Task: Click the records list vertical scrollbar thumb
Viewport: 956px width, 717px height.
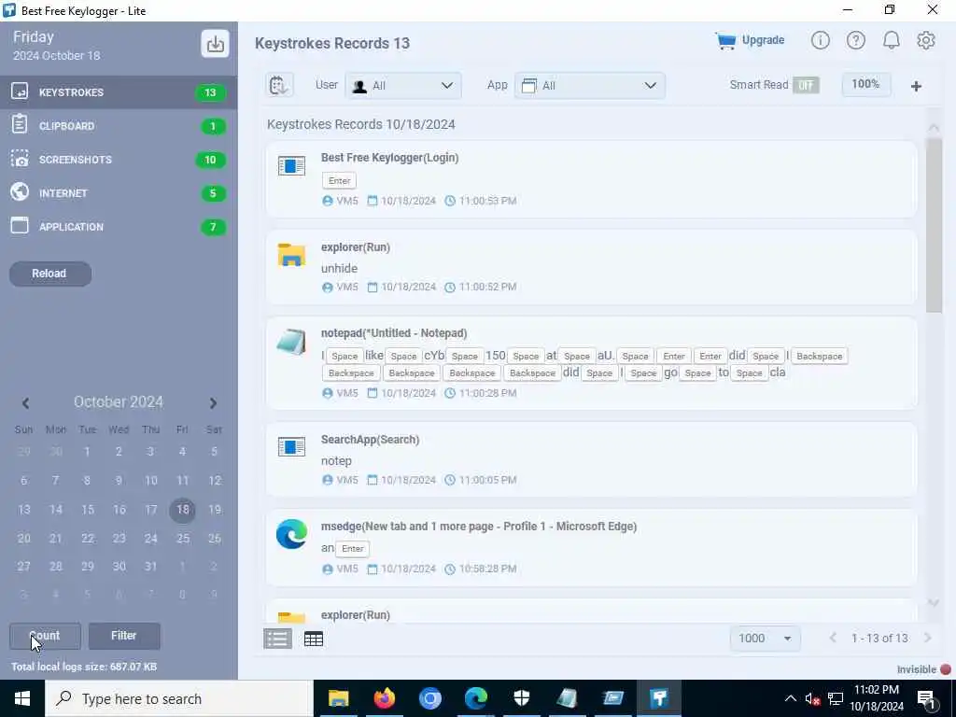Action: pos(934,226)
